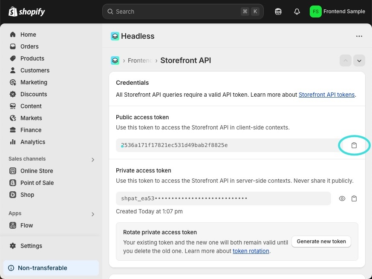Screen dimensions: 372x279
Task: Click the Settings gear icon
Action: point(13,245)
